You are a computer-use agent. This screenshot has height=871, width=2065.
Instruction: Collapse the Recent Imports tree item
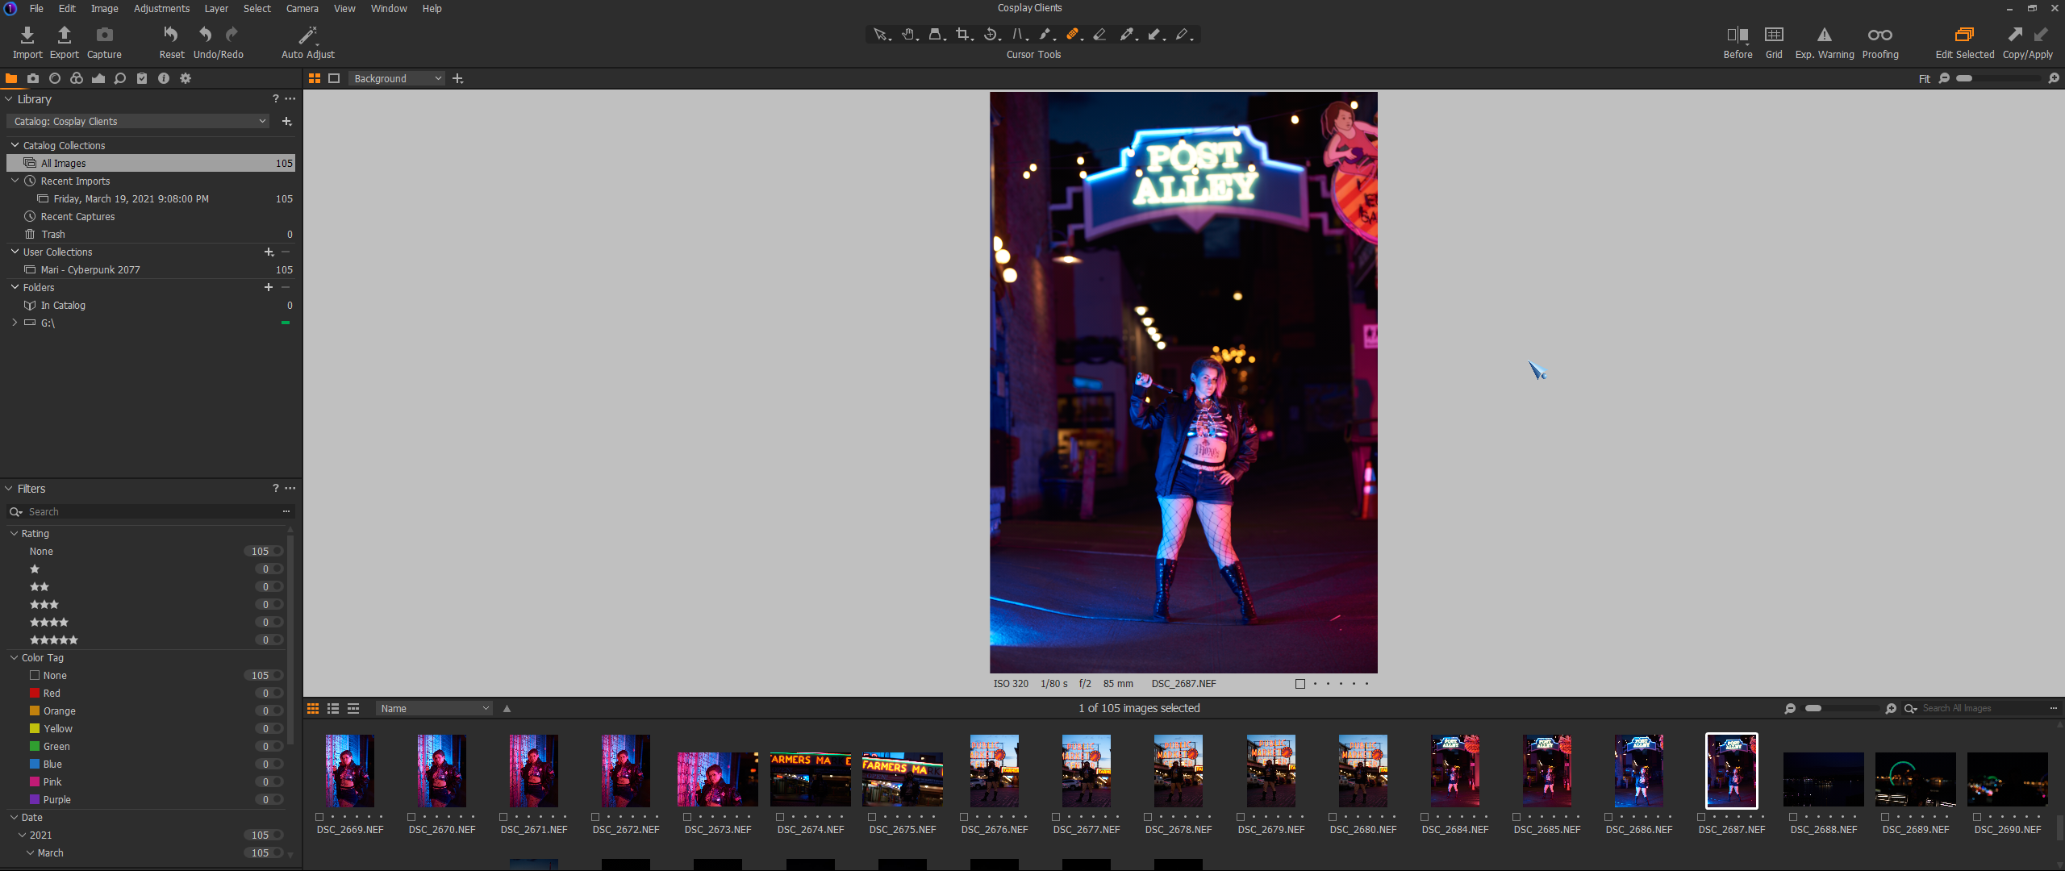pos(15,181)
